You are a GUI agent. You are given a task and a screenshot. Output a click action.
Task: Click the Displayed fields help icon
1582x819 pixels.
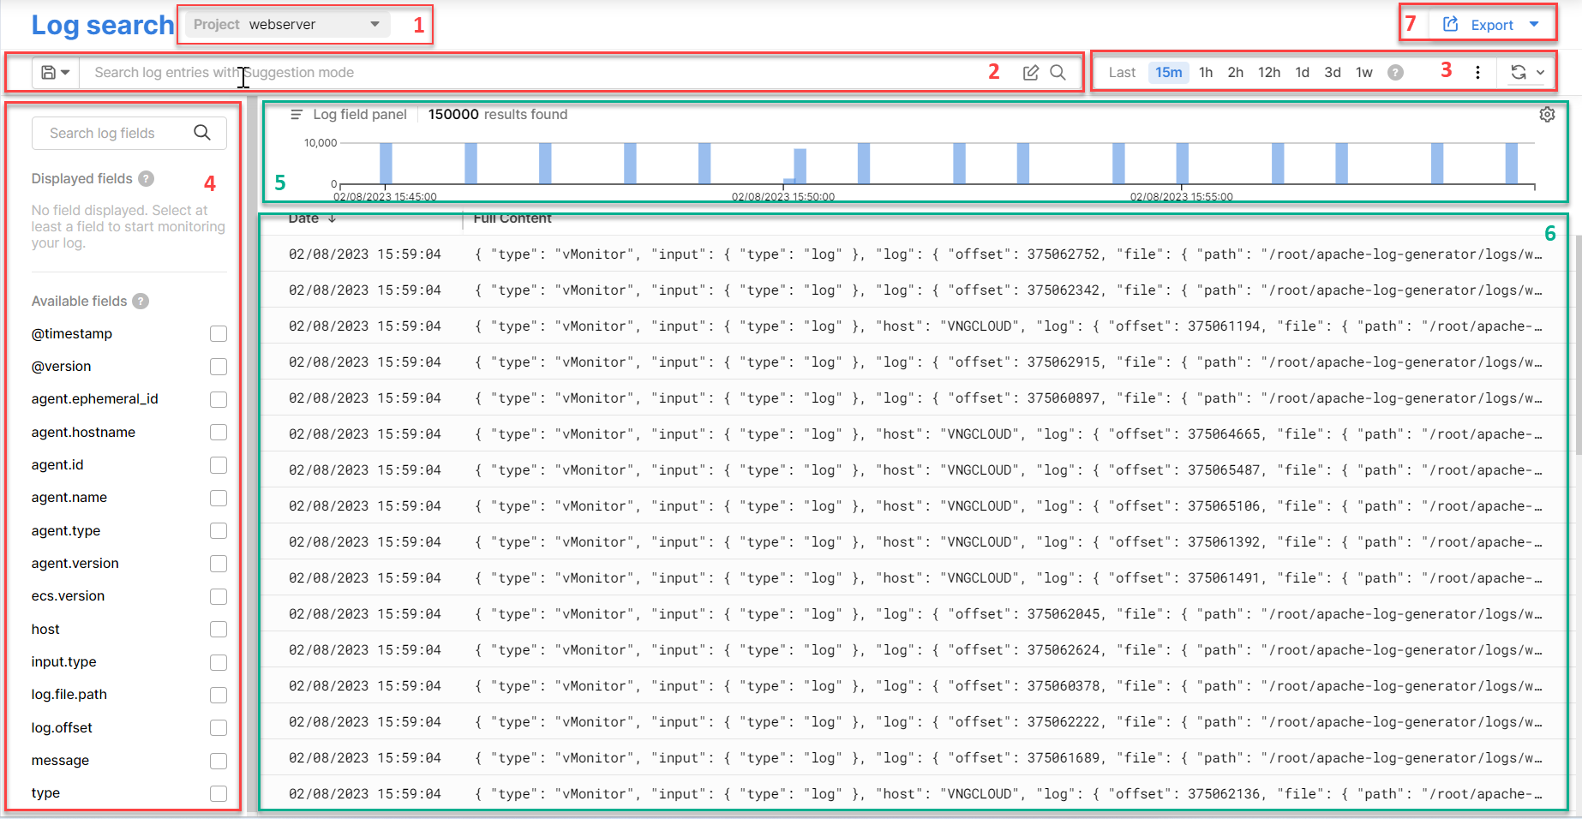(x=147, y=178)
